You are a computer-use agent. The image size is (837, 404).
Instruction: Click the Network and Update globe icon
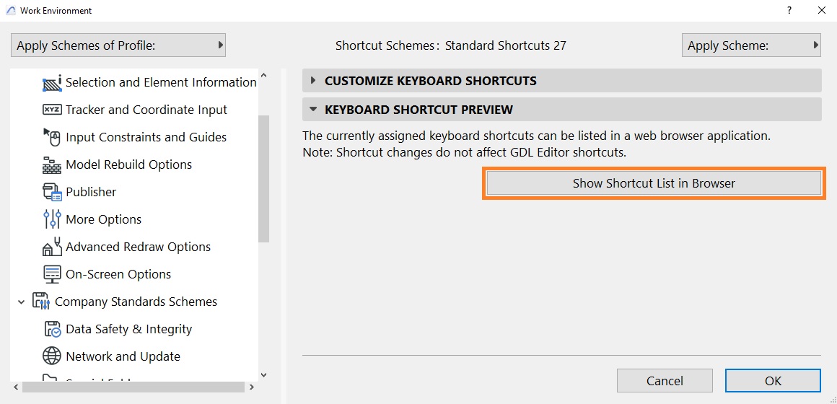[x=52, y=356]
